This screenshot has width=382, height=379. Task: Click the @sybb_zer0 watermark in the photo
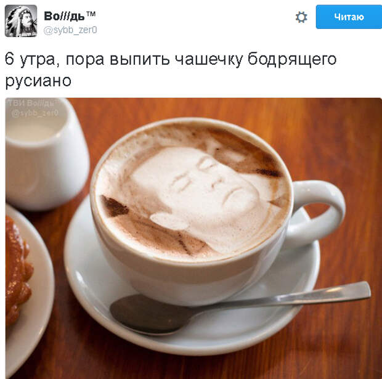click(35, 113)
